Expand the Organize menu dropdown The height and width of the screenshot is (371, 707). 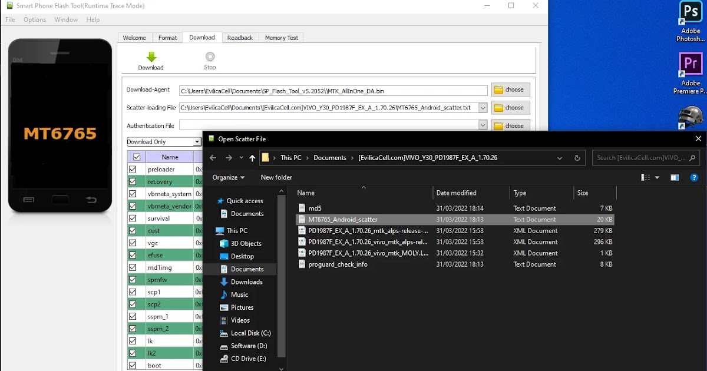pos(229,177)
